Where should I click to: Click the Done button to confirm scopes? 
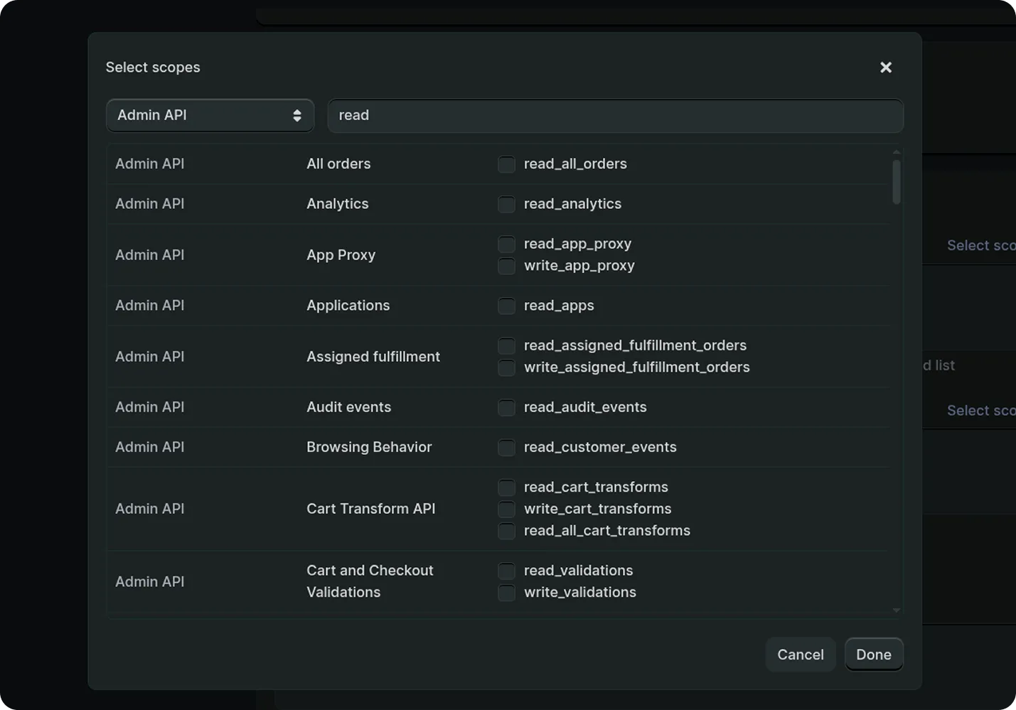coord(874,655)
